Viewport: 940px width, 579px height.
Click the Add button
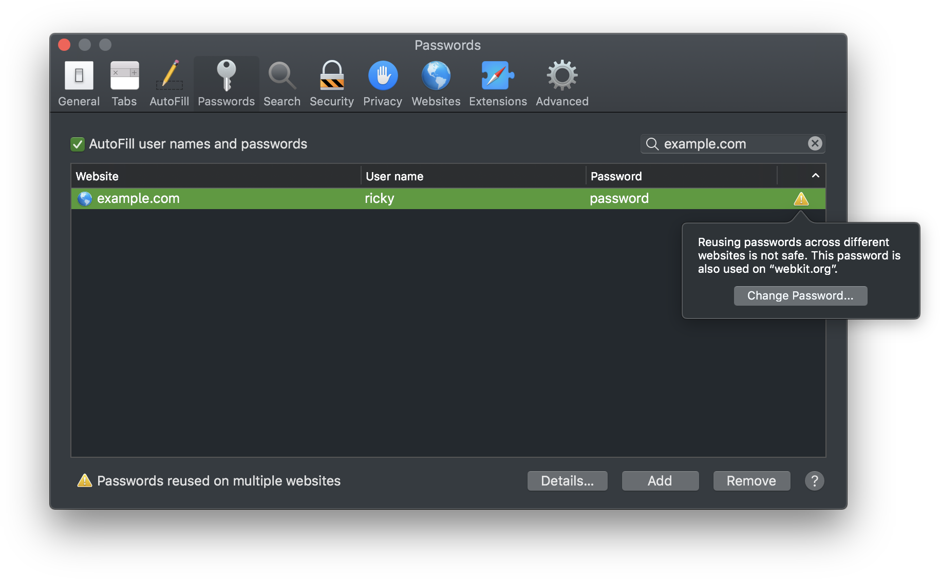(x=660, y=481)
